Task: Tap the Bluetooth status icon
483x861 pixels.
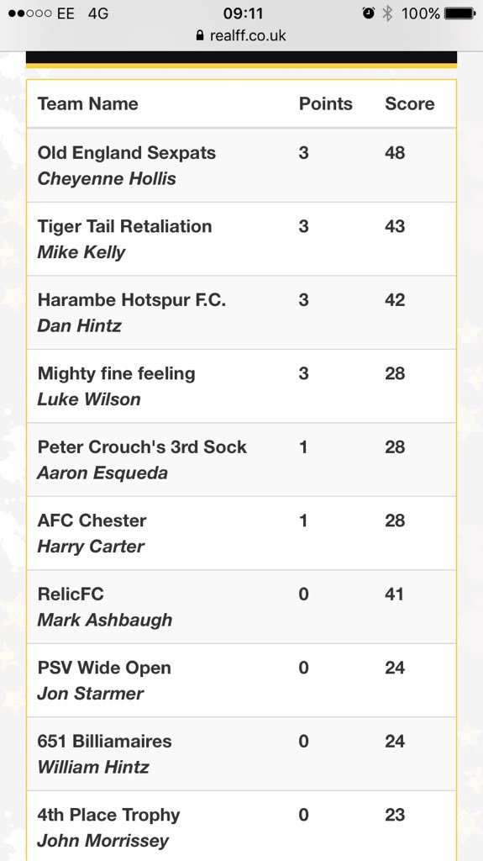Action: pyautogui.click(x=387, y=13)
